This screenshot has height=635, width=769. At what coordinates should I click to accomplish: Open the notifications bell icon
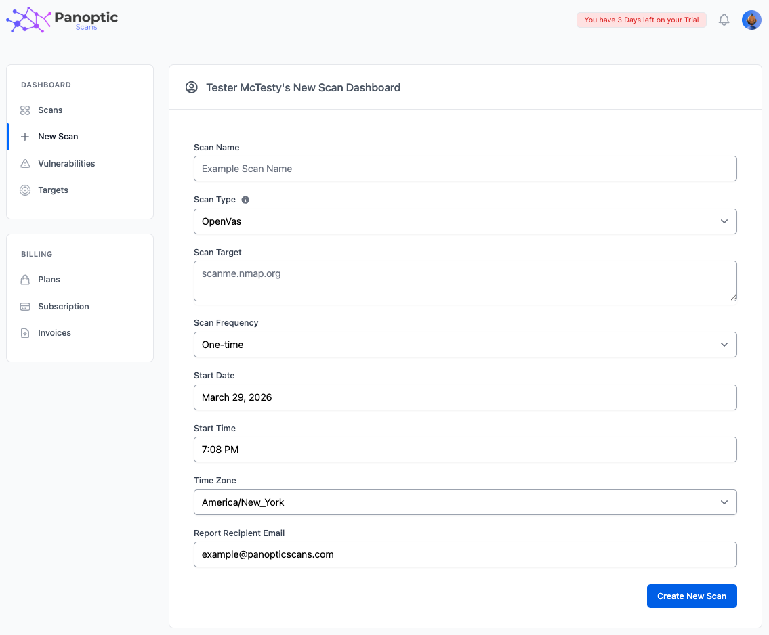[x=724, y=20]
